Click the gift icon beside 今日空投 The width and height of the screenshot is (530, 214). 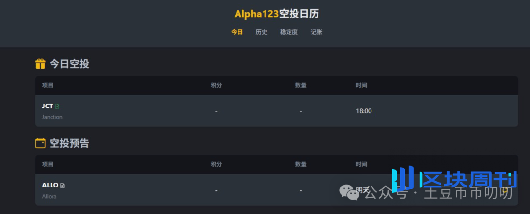coord(40,64)
